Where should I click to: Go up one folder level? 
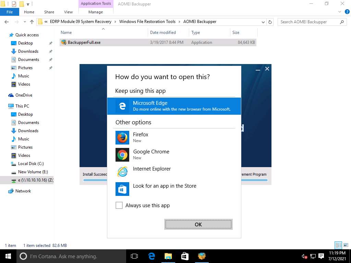(32, 22)
